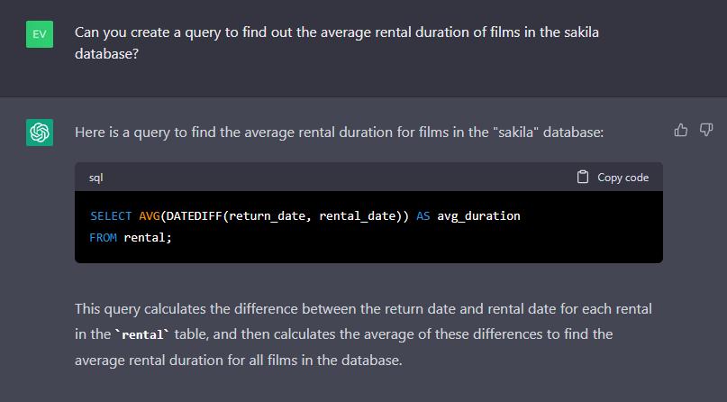
Task: Click the AVG function in the query
Action: click(x=149, y=216)
